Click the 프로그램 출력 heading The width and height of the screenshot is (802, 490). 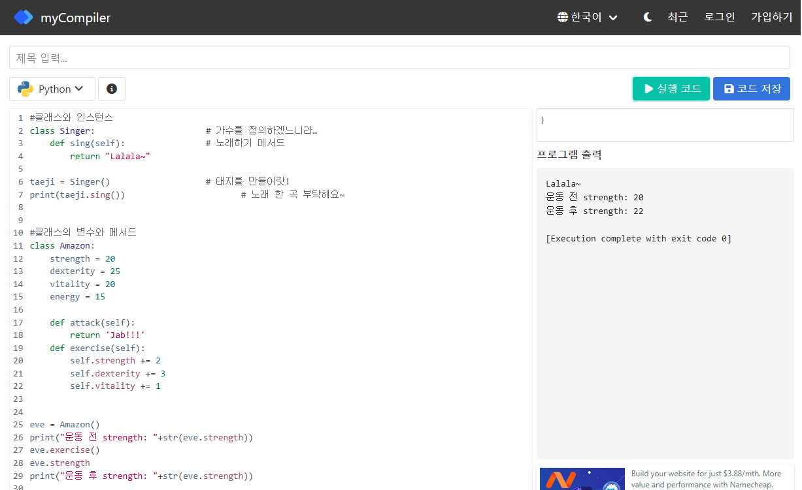coord(569,155)
